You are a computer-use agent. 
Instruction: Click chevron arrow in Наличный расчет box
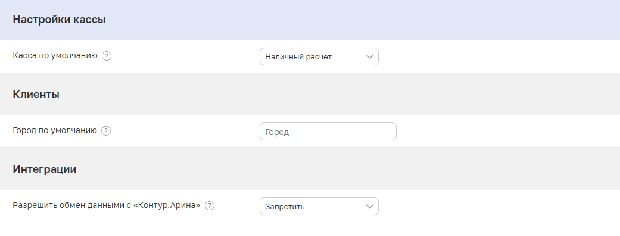370,56
